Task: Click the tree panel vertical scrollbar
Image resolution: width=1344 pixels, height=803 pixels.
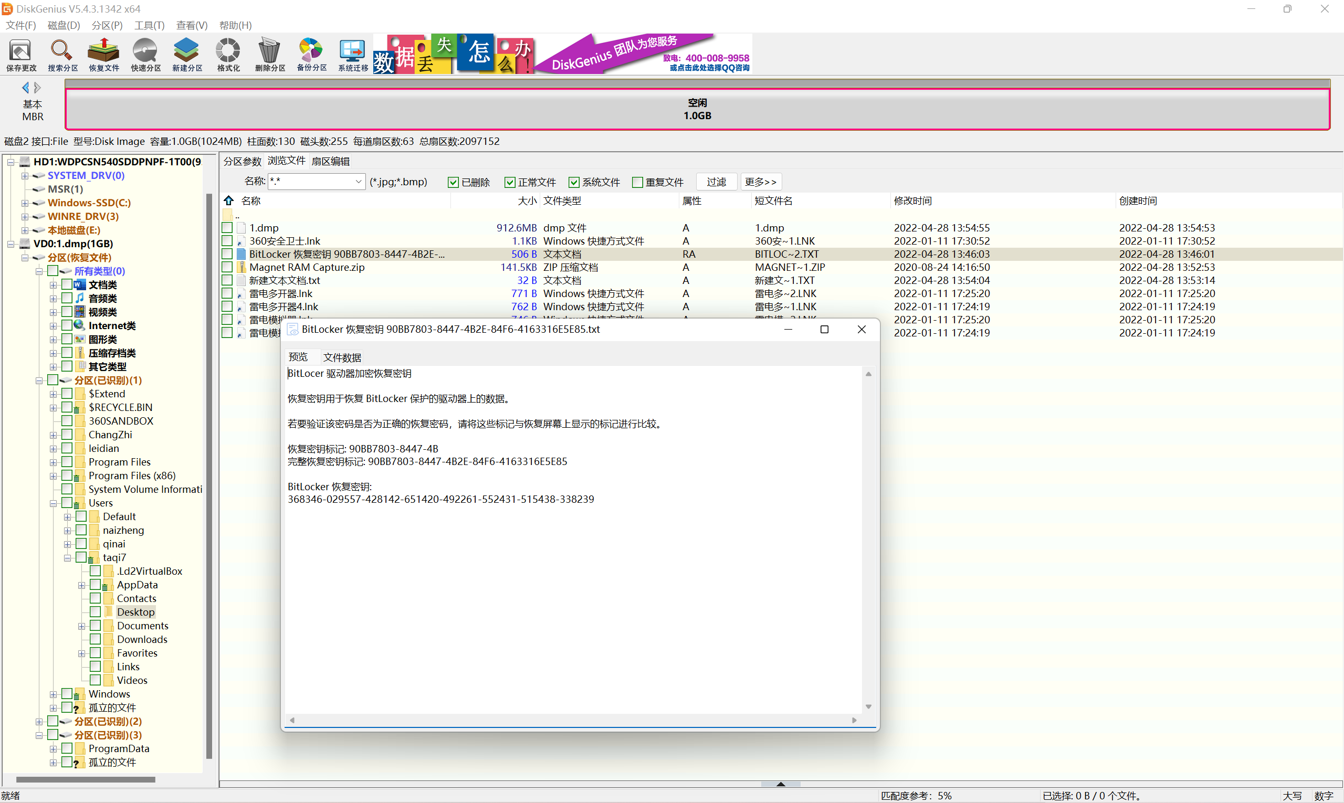Action: coord(209,476)
